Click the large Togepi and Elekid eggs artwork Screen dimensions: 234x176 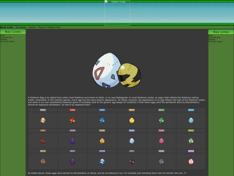pyautogui.click(x=117, y=70)
